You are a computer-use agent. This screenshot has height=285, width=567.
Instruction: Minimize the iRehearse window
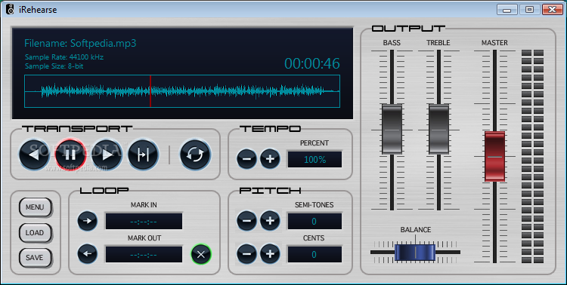pyautogui.click(x=507, y=10)
